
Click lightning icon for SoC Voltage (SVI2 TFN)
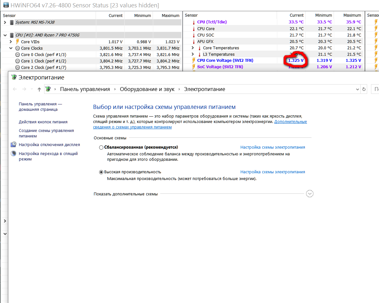[193, 67]
